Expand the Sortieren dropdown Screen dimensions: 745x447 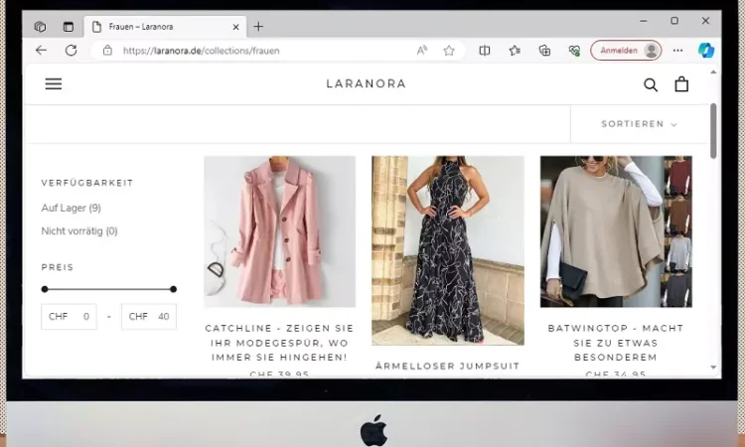pyautogui.click(x=639, y=124)
